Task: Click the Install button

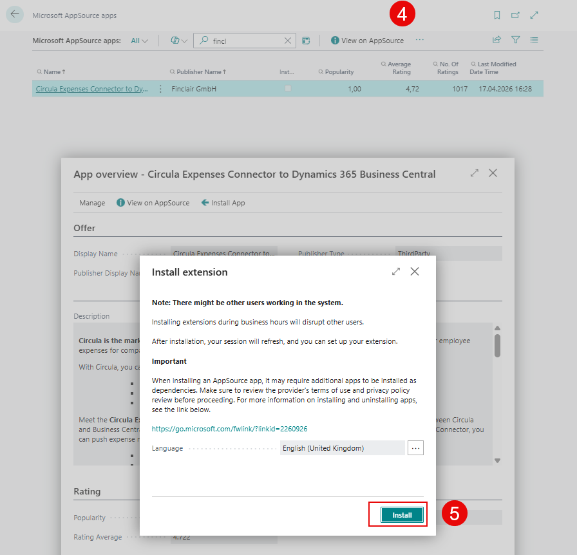Action: coord(402,515)
